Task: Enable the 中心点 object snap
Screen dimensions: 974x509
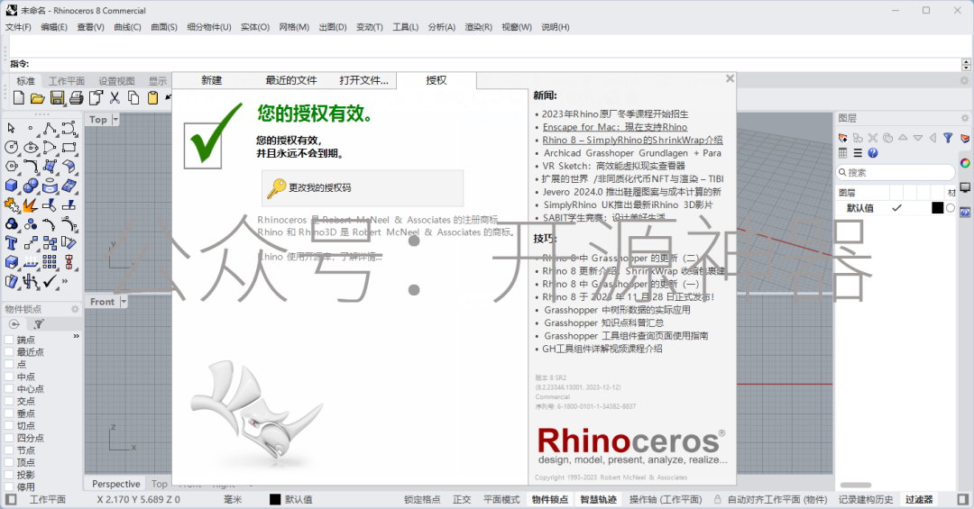Action: pos(9,389)
